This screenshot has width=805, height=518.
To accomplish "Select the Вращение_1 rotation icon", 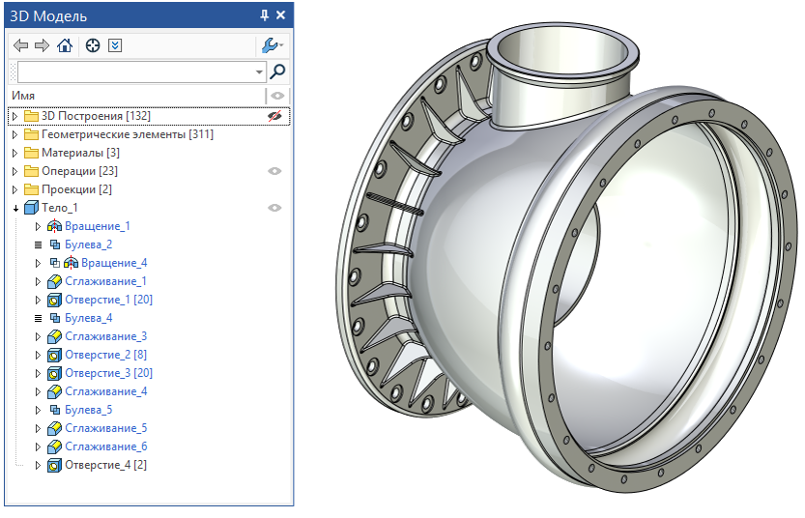I will tap(54, 226).
